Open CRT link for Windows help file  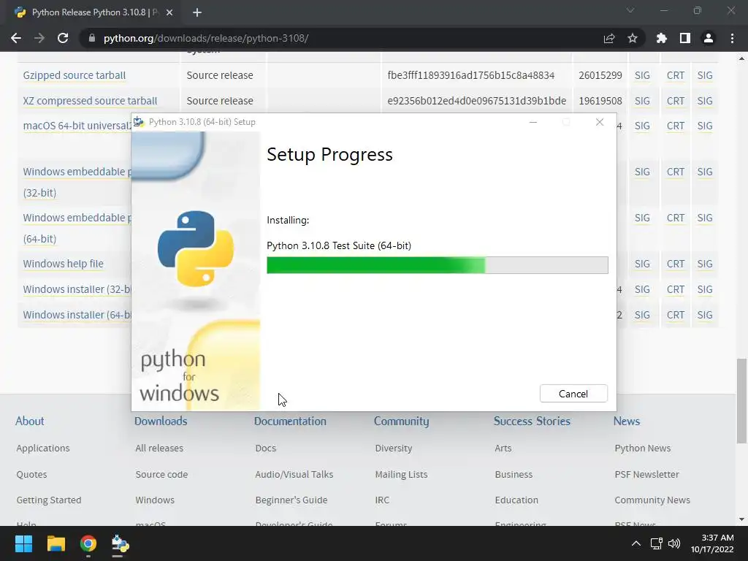point(676,264)
